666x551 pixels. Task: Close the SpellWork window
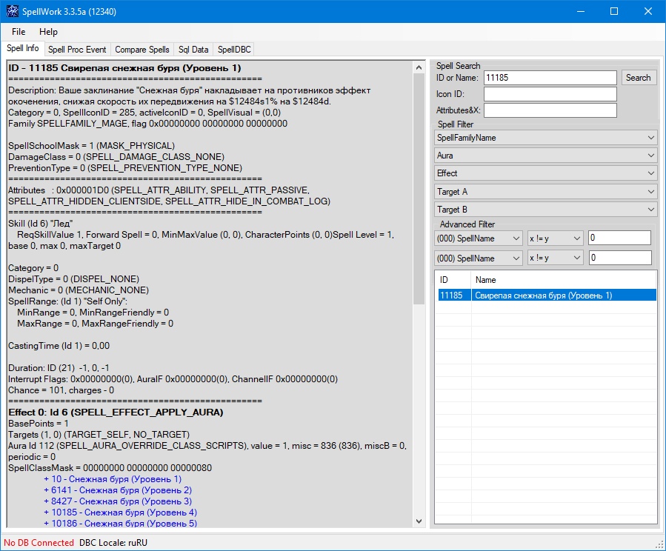tap(648, 11)
